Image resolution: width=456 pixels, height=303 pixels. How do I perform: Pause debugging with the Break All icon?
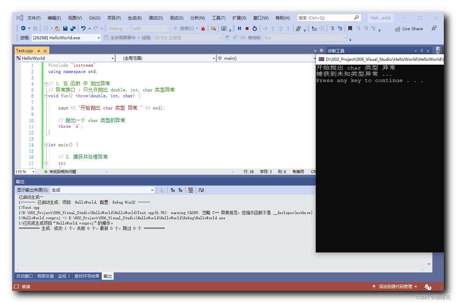tap(239, 28)
